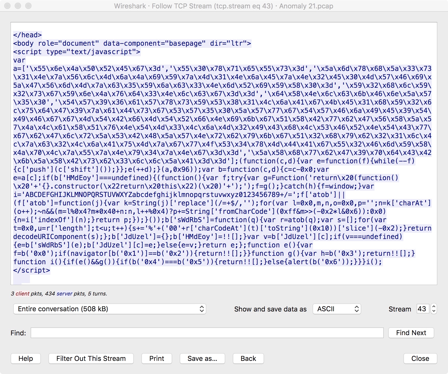
Task: Click the Stream number stepper arrows
Action: coord(434,309)
